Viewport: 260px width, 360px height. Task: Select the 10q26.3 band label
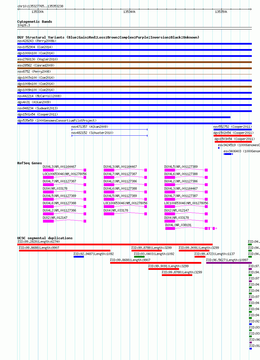click(x=24, y=25)
